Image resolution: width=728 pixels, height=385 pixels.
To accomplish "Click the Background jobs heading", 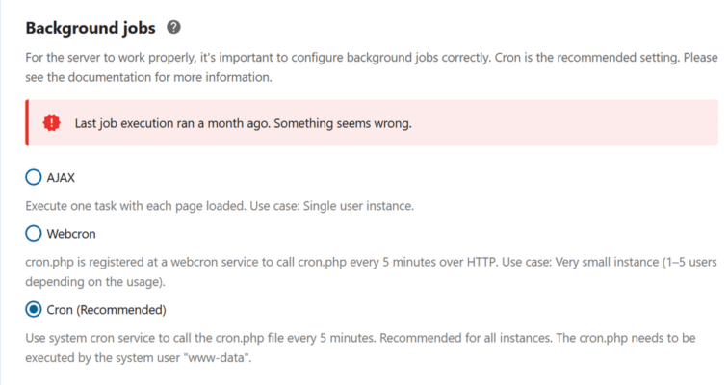I will point(91,28).
